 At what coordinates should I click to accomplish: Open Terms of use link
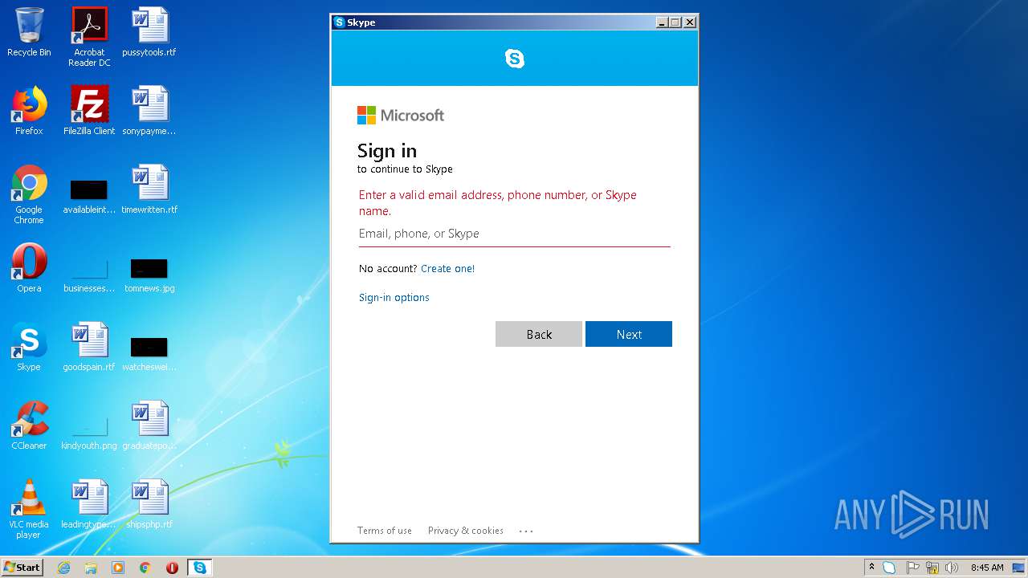(385, 531)
